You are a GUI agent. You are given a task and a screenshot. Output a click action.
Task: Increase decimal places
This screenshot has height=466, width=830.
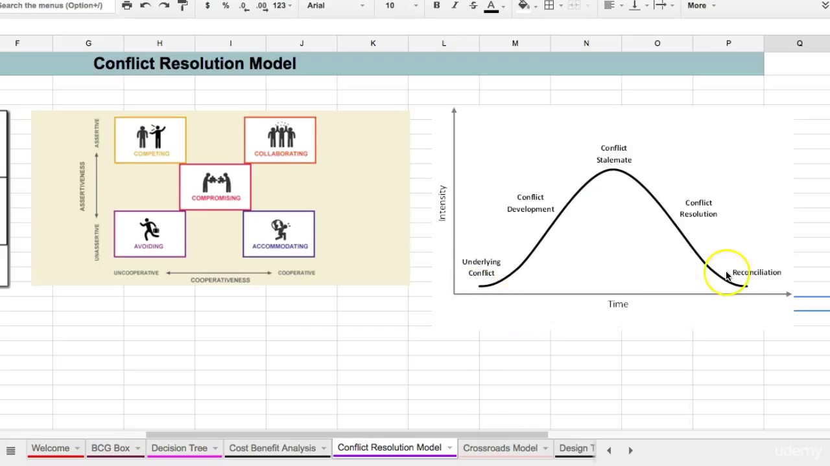pos(261,5)
